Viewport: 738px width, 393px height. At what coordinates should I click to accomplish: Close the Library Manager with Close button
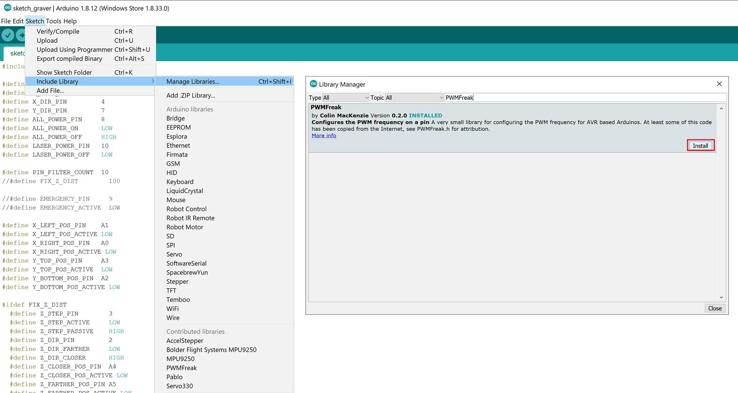(x=715, y=308)
